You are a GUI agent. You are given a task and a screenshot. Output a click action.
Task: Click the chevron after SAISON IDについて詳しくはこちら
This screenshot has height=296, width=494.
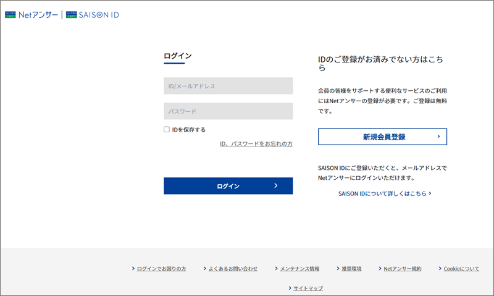click(x=430, y=193)
